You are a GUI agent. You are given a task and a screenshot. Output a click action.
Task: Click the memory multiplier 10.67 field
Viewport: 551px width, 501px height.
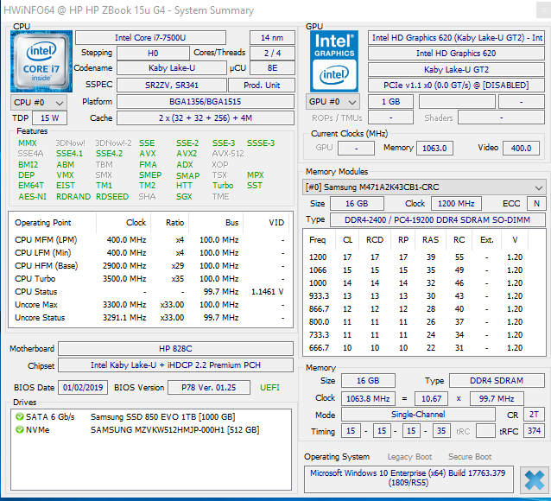431,399
